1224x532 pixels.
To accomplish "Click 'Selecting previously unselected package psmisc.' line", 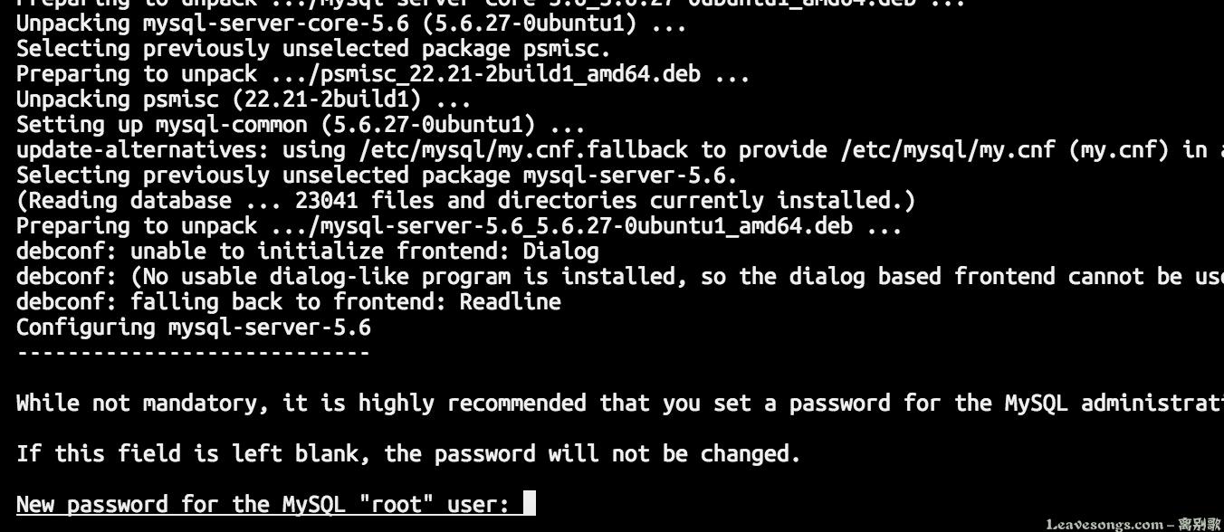I will 314,48.
